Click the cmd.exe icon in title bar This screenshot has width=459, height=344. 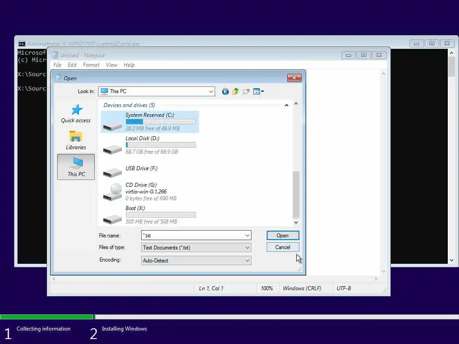click(22, 44)
